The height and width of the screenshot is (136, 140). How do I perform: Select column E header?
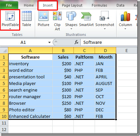126,51
